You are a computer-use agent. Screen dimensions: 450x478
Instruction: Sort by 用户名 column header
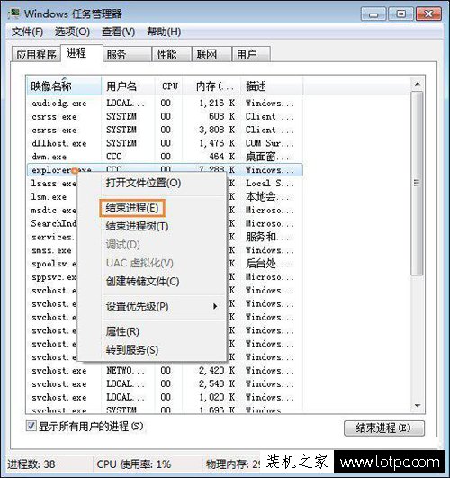click(128, 86)
